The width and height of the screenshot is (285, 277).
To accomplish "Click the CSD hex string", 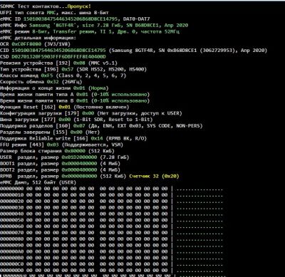I will click(58, 57).
